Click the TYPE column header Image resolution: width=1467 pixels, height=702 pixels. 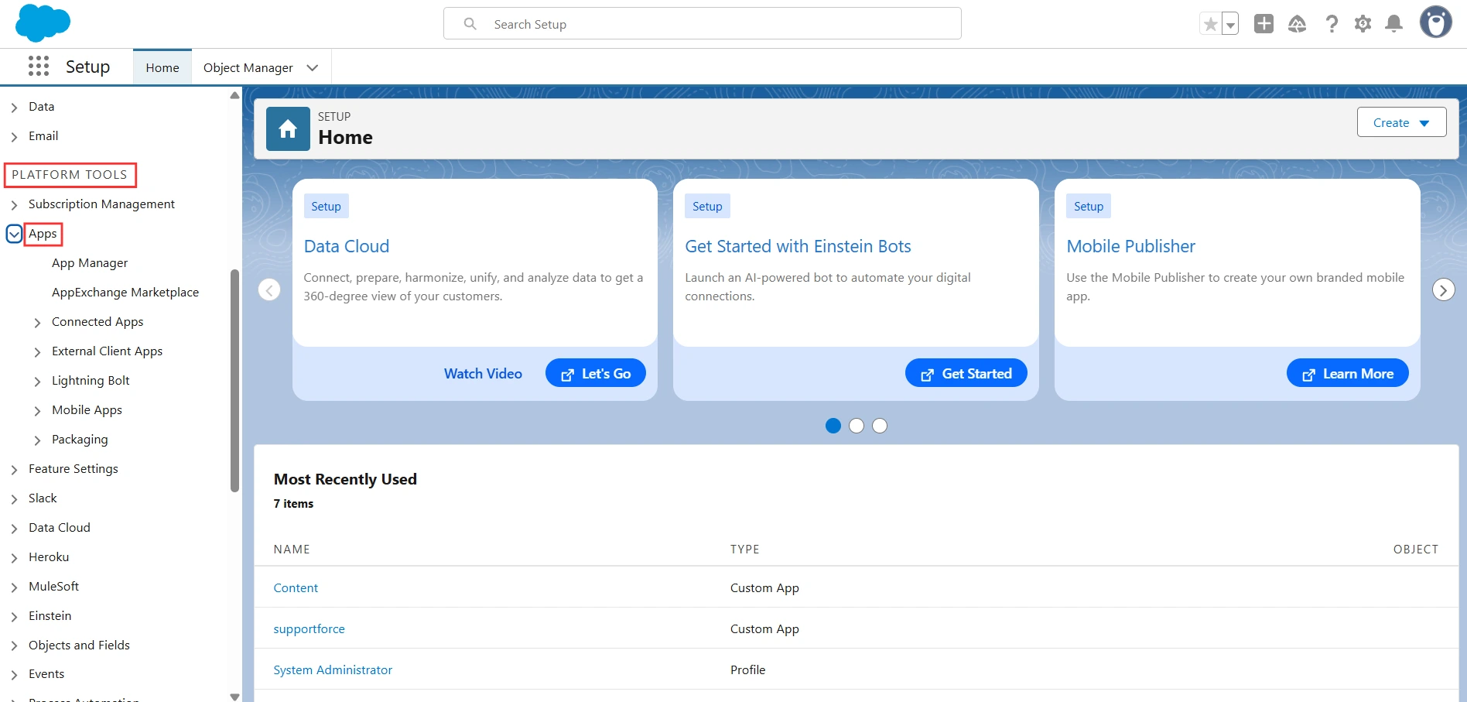(x=744, y=549)
